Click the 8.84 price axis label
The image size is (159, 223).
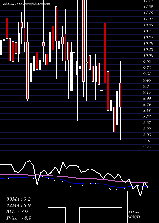coord(147,104)
